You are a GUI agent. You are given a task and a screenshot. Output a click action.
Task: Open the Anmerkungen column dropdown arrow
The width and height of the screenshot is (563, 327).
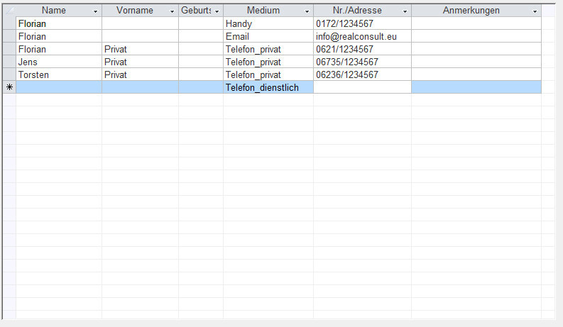tap(535, 11)
